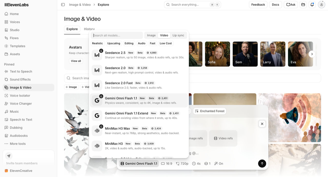Image resolution: width=328 pixels, height=177 pixels.
Task: Choose the Seedance 2.5 model
Action: (x=139, y=55)
